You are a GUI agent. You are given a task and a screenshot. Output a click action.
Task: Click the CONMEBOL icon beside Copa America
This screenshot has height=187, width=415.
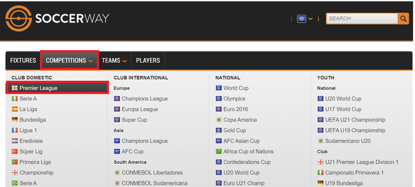[x=218, y=120]
